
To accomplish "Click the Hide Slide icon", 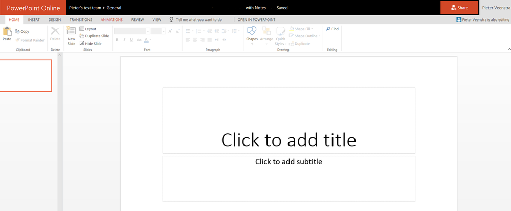I will pos(82,44).
